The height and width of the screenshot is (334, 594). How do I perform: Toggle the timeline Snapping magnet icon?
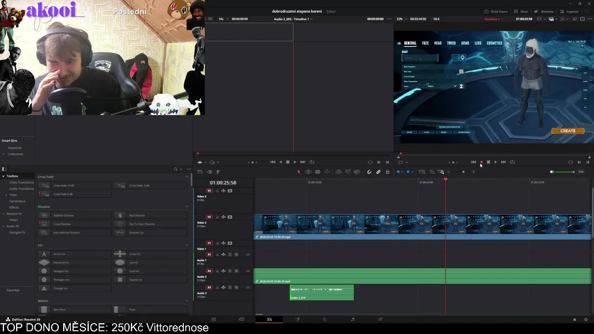[x=369, y=172]
